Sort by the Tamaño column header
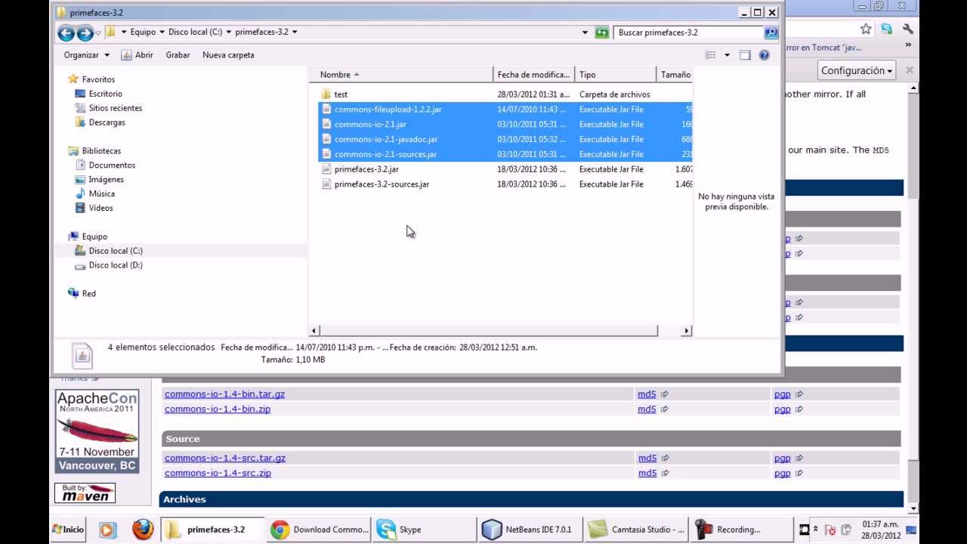Screen dimensions: 967x544 click(675, 75)
